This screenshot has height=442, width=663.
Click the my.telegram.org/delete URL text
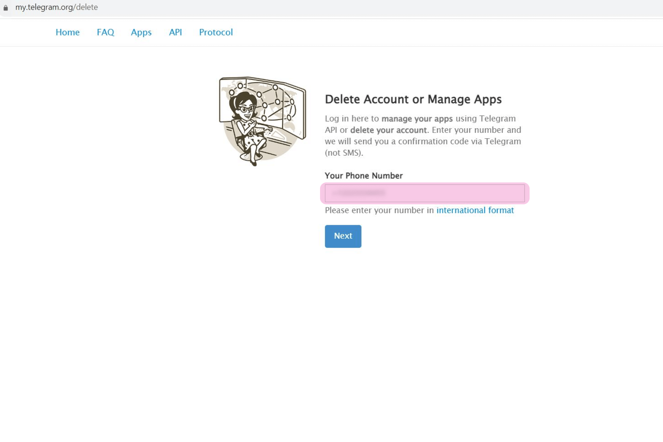(56, 7)
